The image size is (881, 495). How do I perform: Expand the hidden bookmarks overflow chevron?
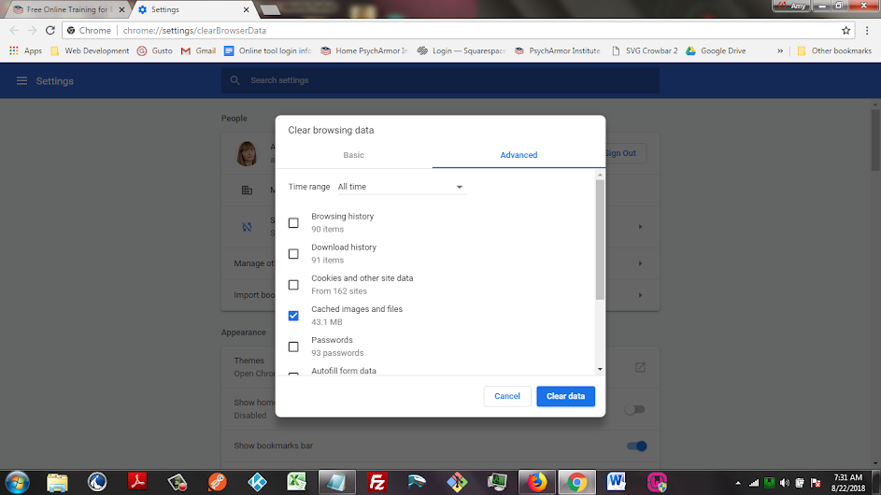pyautogui.click(x=780, y=51)
